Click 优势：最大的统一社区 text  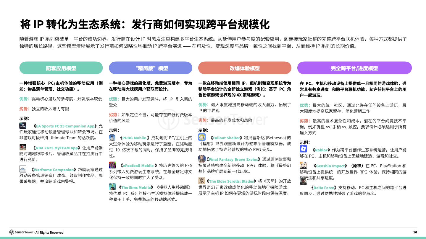tap(353, 108)
